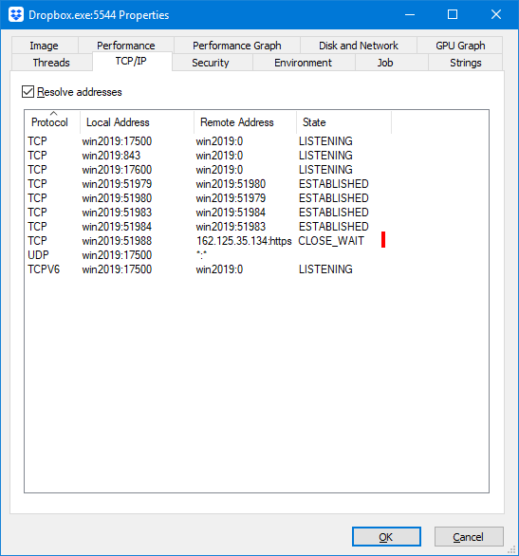Click the Cancel button
Image resolution: width=519 pixels, height=556 pixels.
coord(469,537)
